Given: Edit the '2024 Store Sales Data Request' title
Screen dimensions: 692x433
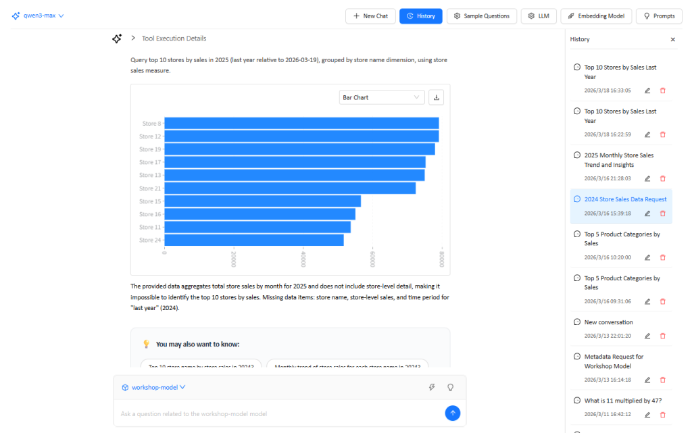Looking at the screenshot, I should click(x=647, y=213).
